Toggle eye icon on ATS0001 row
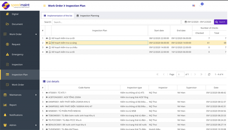 (47, 93)
